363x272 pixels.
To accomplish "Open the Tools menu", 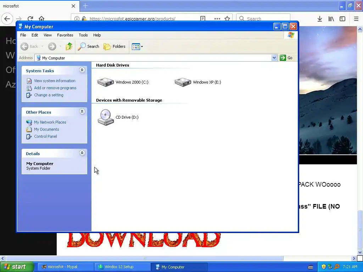I will click(83, 35).
